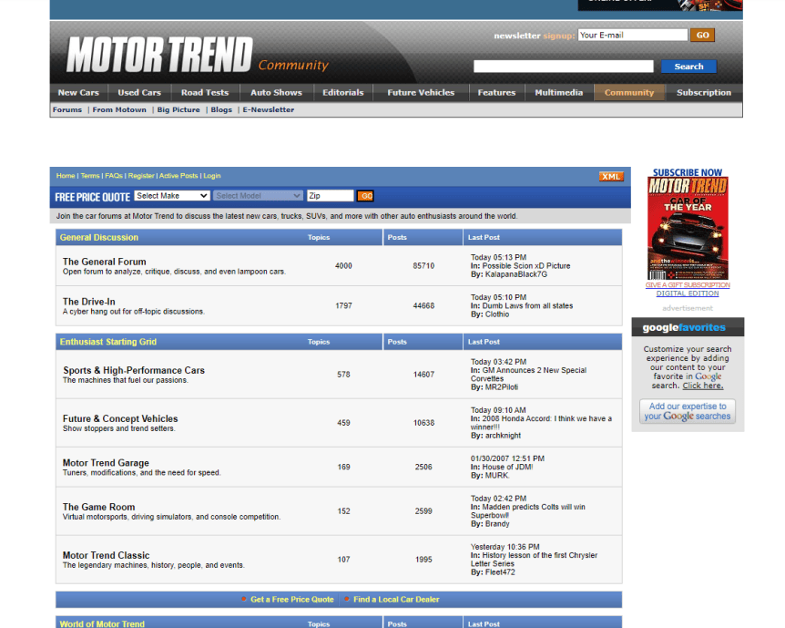This screenshot has width=785, height=628.
Task: Click the Google favorites Click here link
Action: point(702,386)
